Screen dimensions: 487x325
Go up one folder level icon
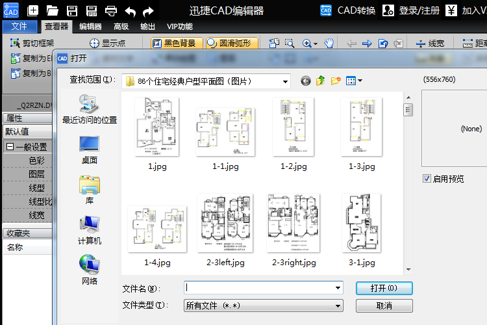point(321,81)
